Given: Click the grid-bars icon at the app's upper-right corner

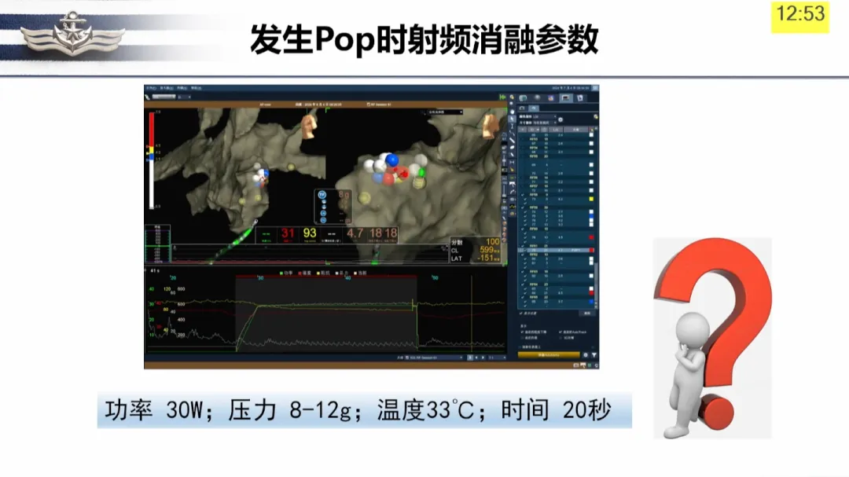Looking at the screenshot, I should 595,88.
